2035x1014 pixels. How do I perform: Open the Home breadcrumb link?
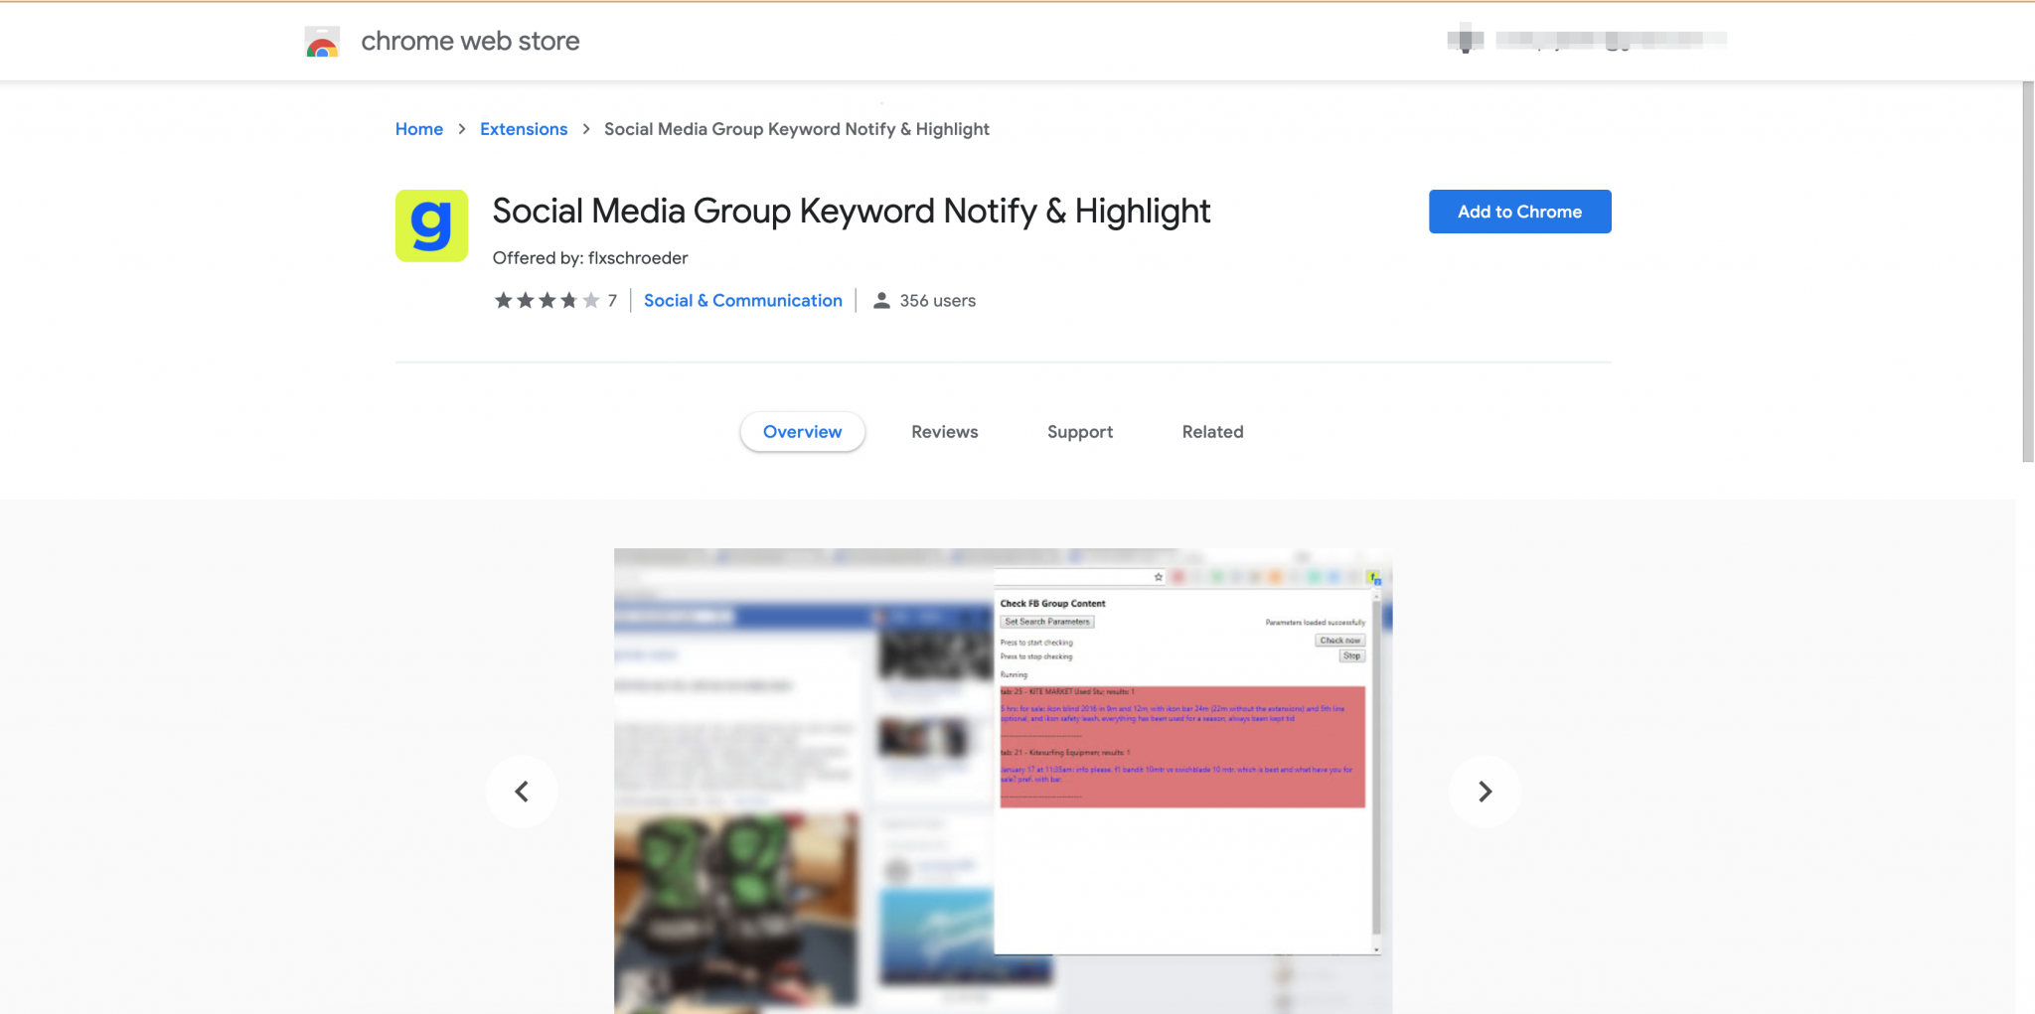pyautogui.click(x=418, y=128)
